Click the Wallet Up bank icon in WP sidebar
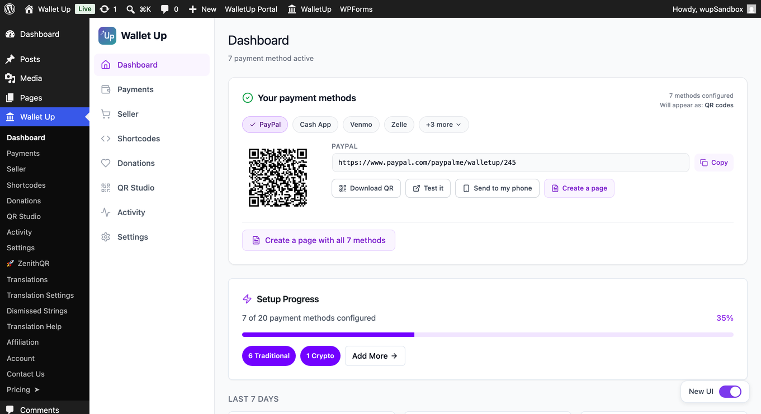The height and width of the screenshot is (414, 761). tap(10, 117)
